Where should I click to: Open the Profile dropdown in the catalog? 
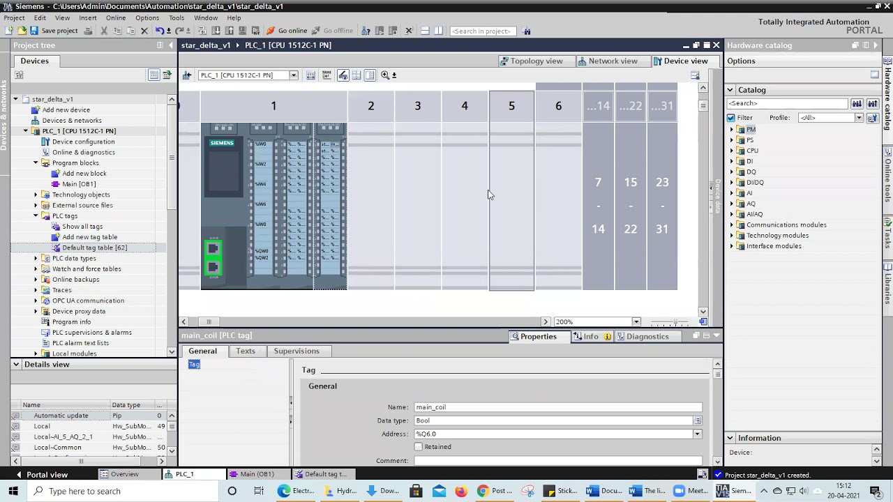click(859, 118)
